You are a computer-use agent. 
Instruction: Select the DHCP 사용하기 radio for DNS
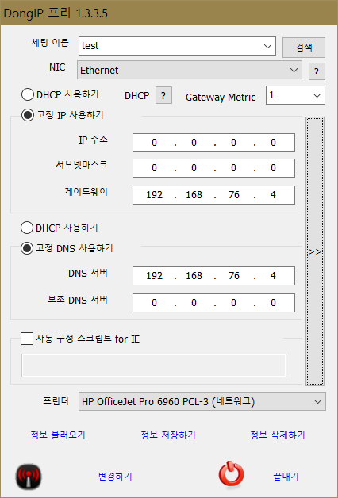(27, 228)
